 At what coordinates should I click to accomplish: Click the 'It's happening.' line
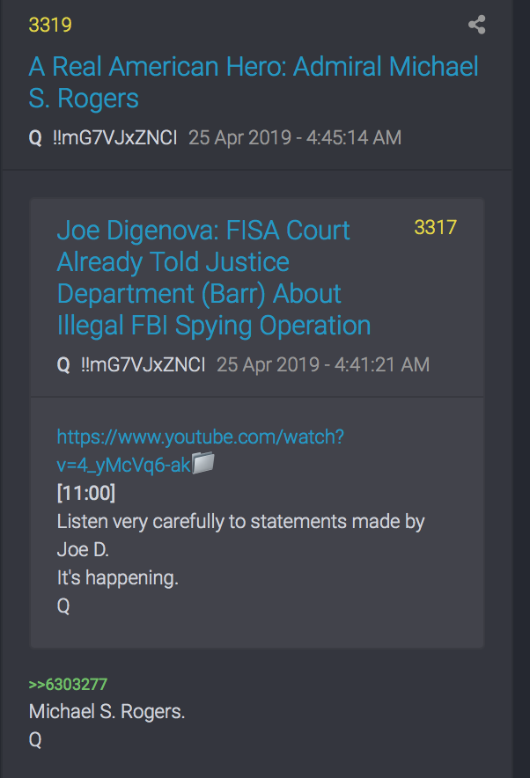coord(118,577)
